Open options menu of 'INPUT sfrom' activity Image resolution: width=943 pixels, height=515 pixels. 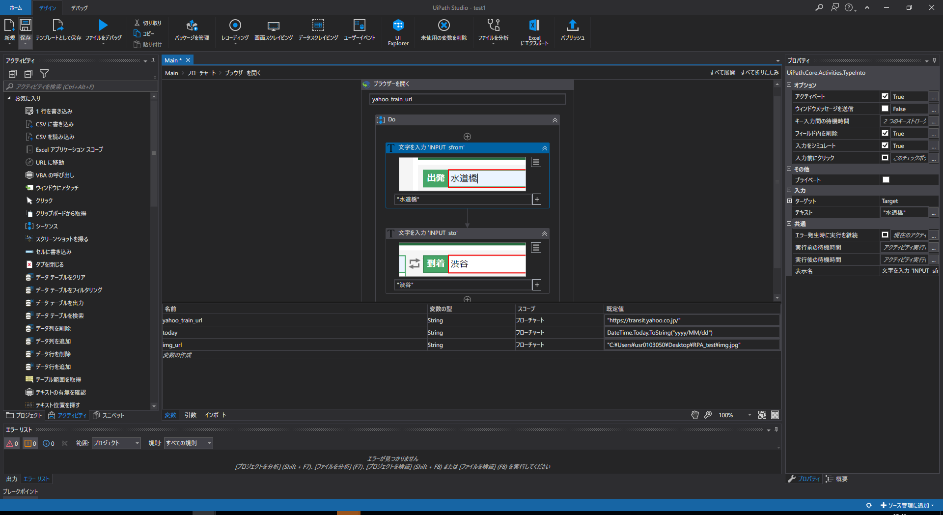tap(536, 162)
